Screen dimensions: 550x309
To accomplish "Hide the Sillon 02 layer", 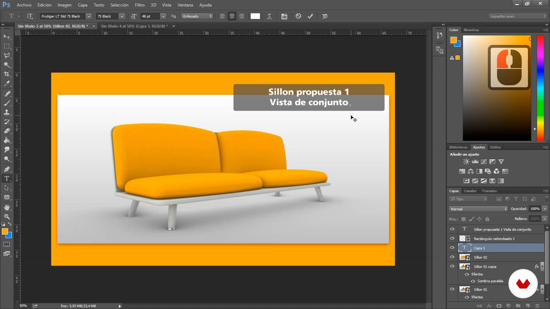I will pos(452,257).
